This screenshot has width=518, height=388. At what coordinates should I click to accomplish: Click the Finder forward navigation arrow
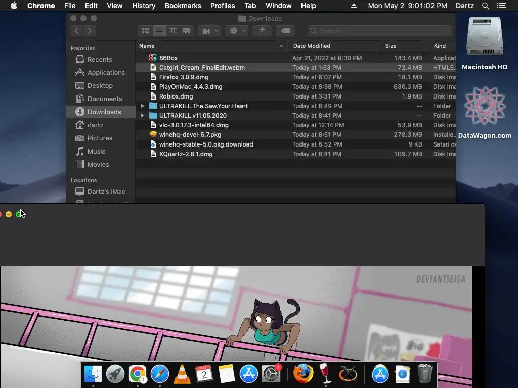coord(90,31)
